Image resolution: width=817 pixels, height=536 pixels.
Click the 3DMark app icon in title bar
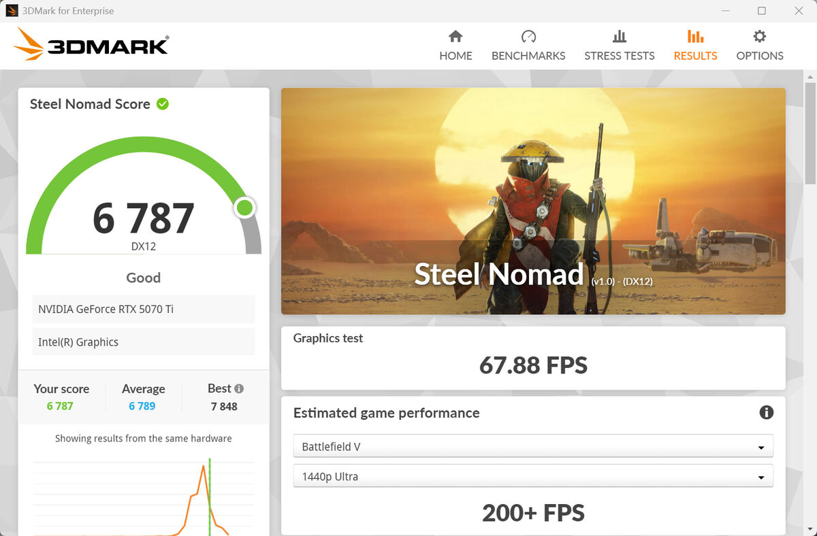coord(12,11)
